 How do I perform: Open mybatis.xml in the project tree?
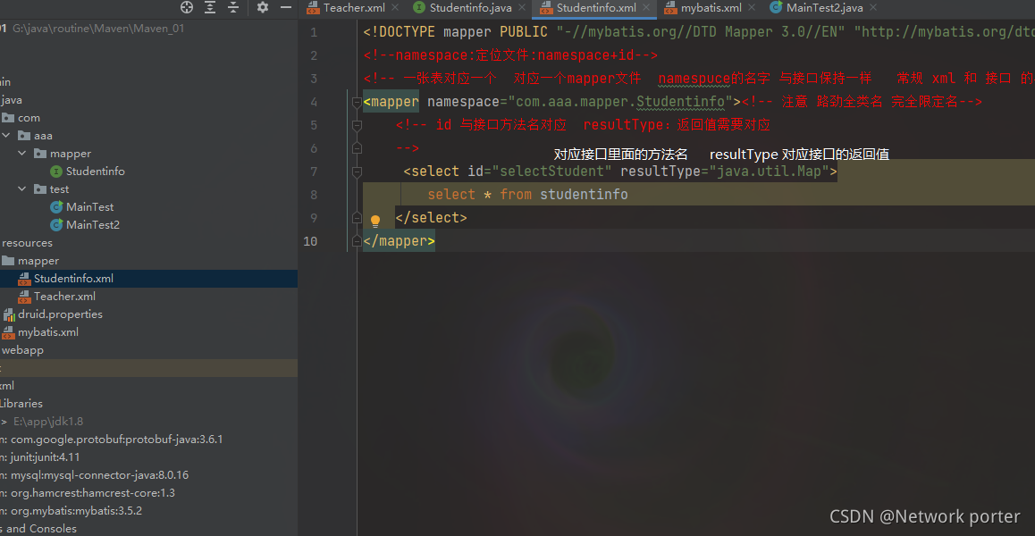click(48, 331)
